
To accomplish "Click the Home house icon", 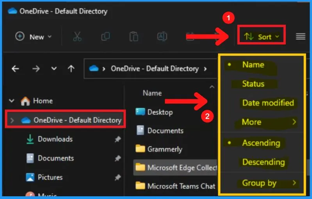I will 25,101.
